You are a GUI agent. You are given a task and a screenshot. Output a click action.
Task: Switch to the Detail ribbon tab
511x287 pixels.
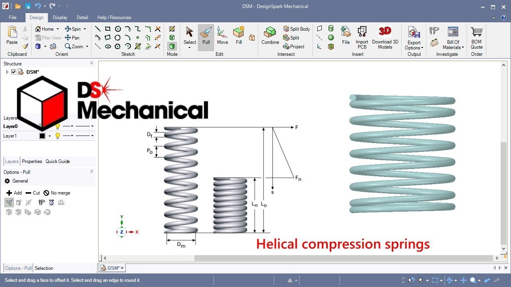tap(82, 18)
